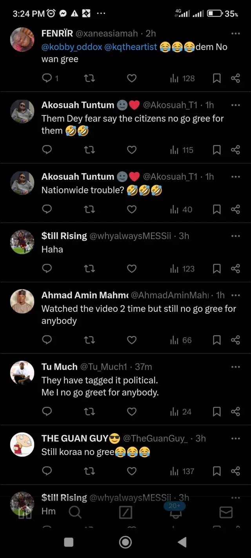Switch to the Search tab
Image resolution: width=251 pixels, height=558 pixels.
(x=75, y=512)
